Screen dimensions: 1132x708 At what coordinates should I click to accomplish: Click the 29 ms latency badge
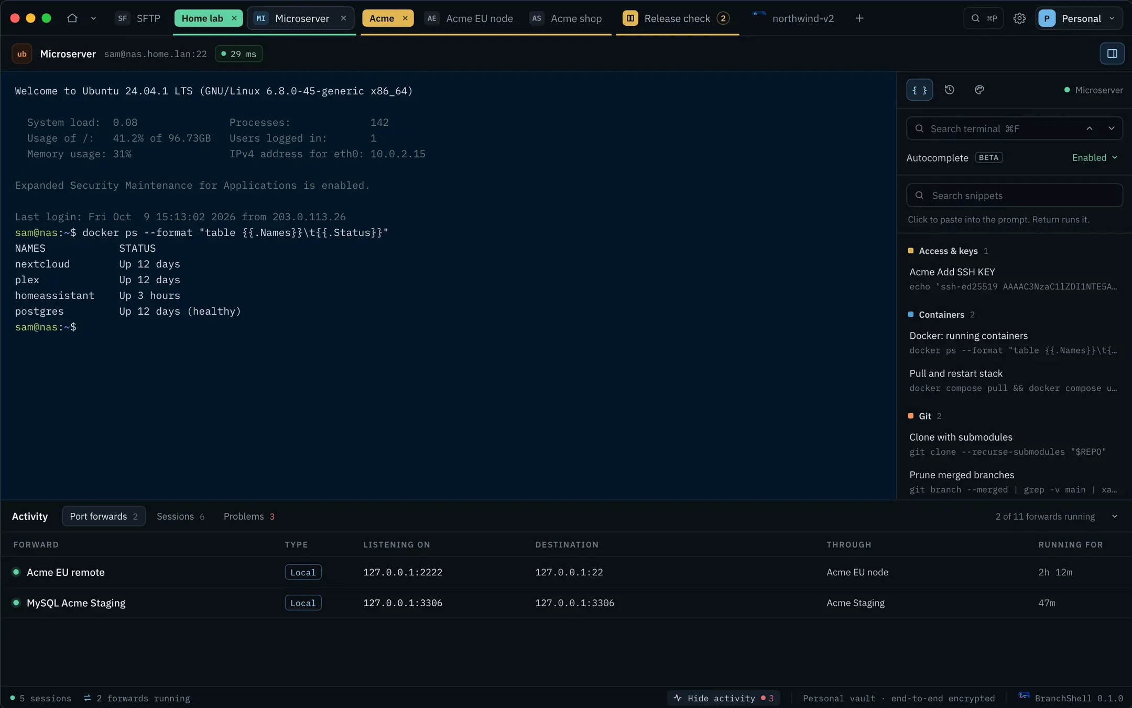pyautogui.click(x=239, y=54)
